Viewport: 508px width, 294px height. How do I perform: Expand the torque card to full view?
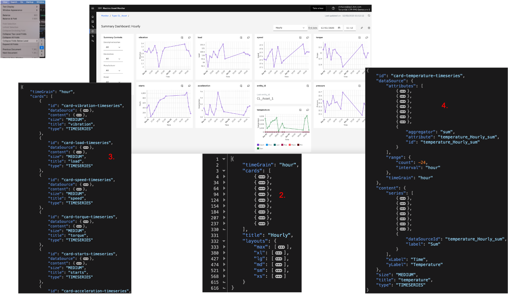367,37
